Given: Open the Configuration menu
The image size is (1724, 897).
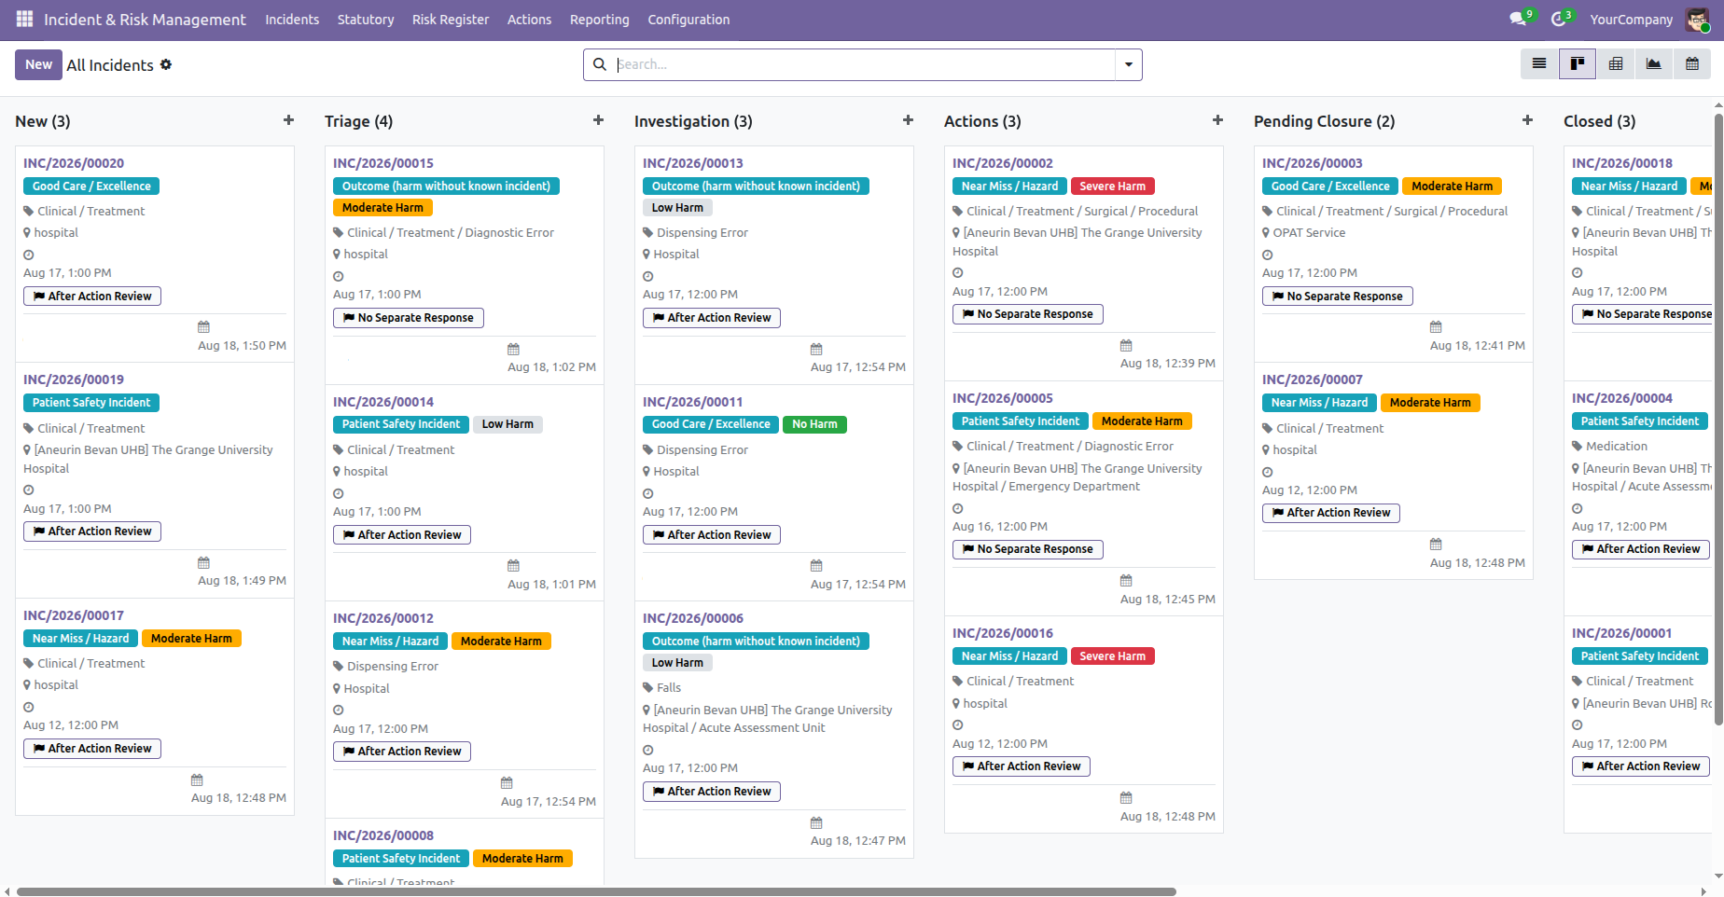Looking at the screenshot, I should pyautogui.click(x=688, y=20).
